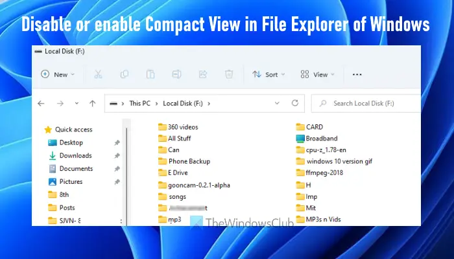Select the All Stuff folder
Screen dimensions: 454x259
[174, 139]
